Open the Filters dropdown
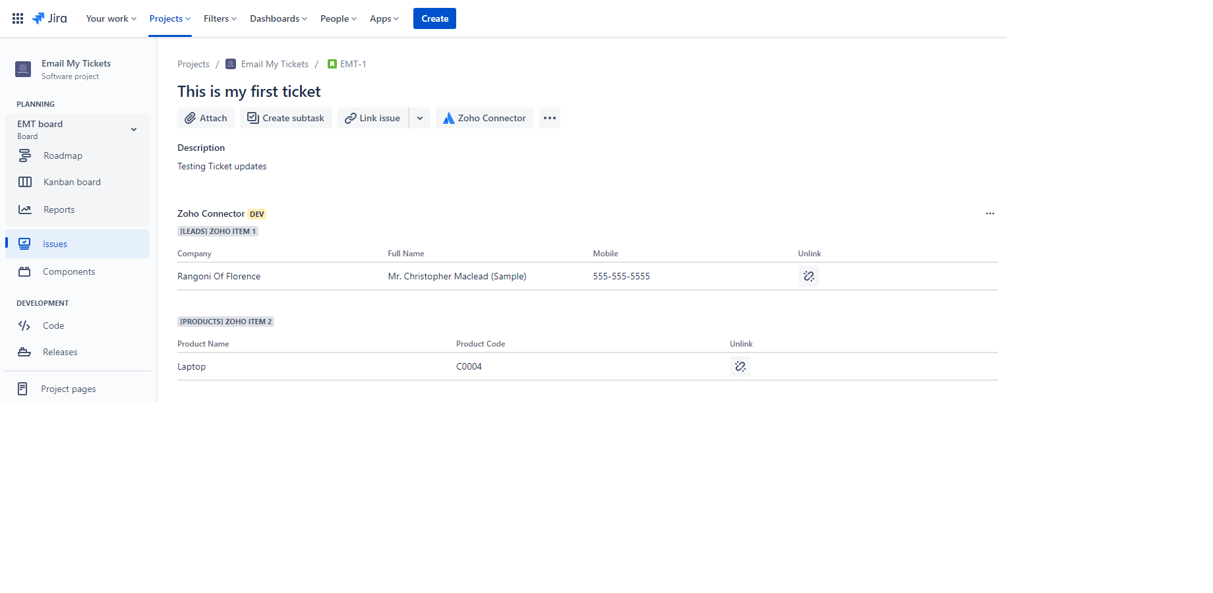This screenshot has height=593, width=1213. [x=220, y=18]
